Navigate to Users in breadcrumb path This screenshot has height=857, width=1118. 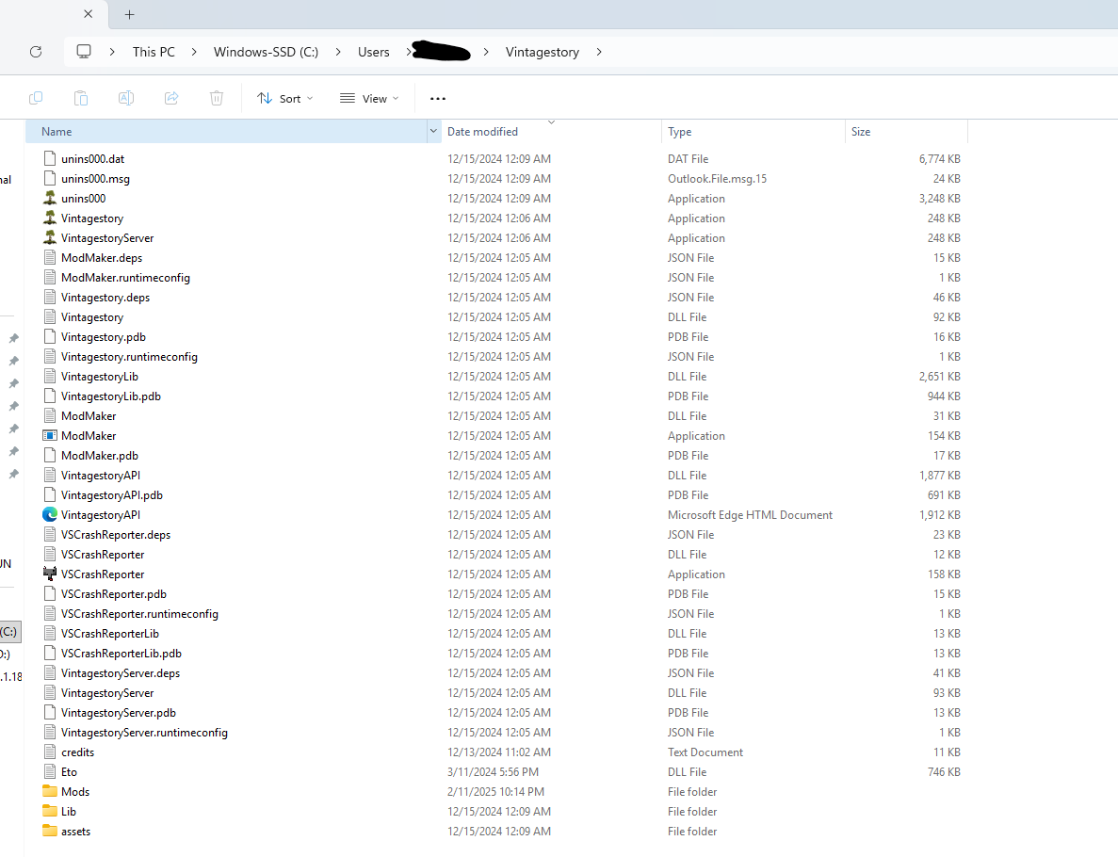[373, 52]
